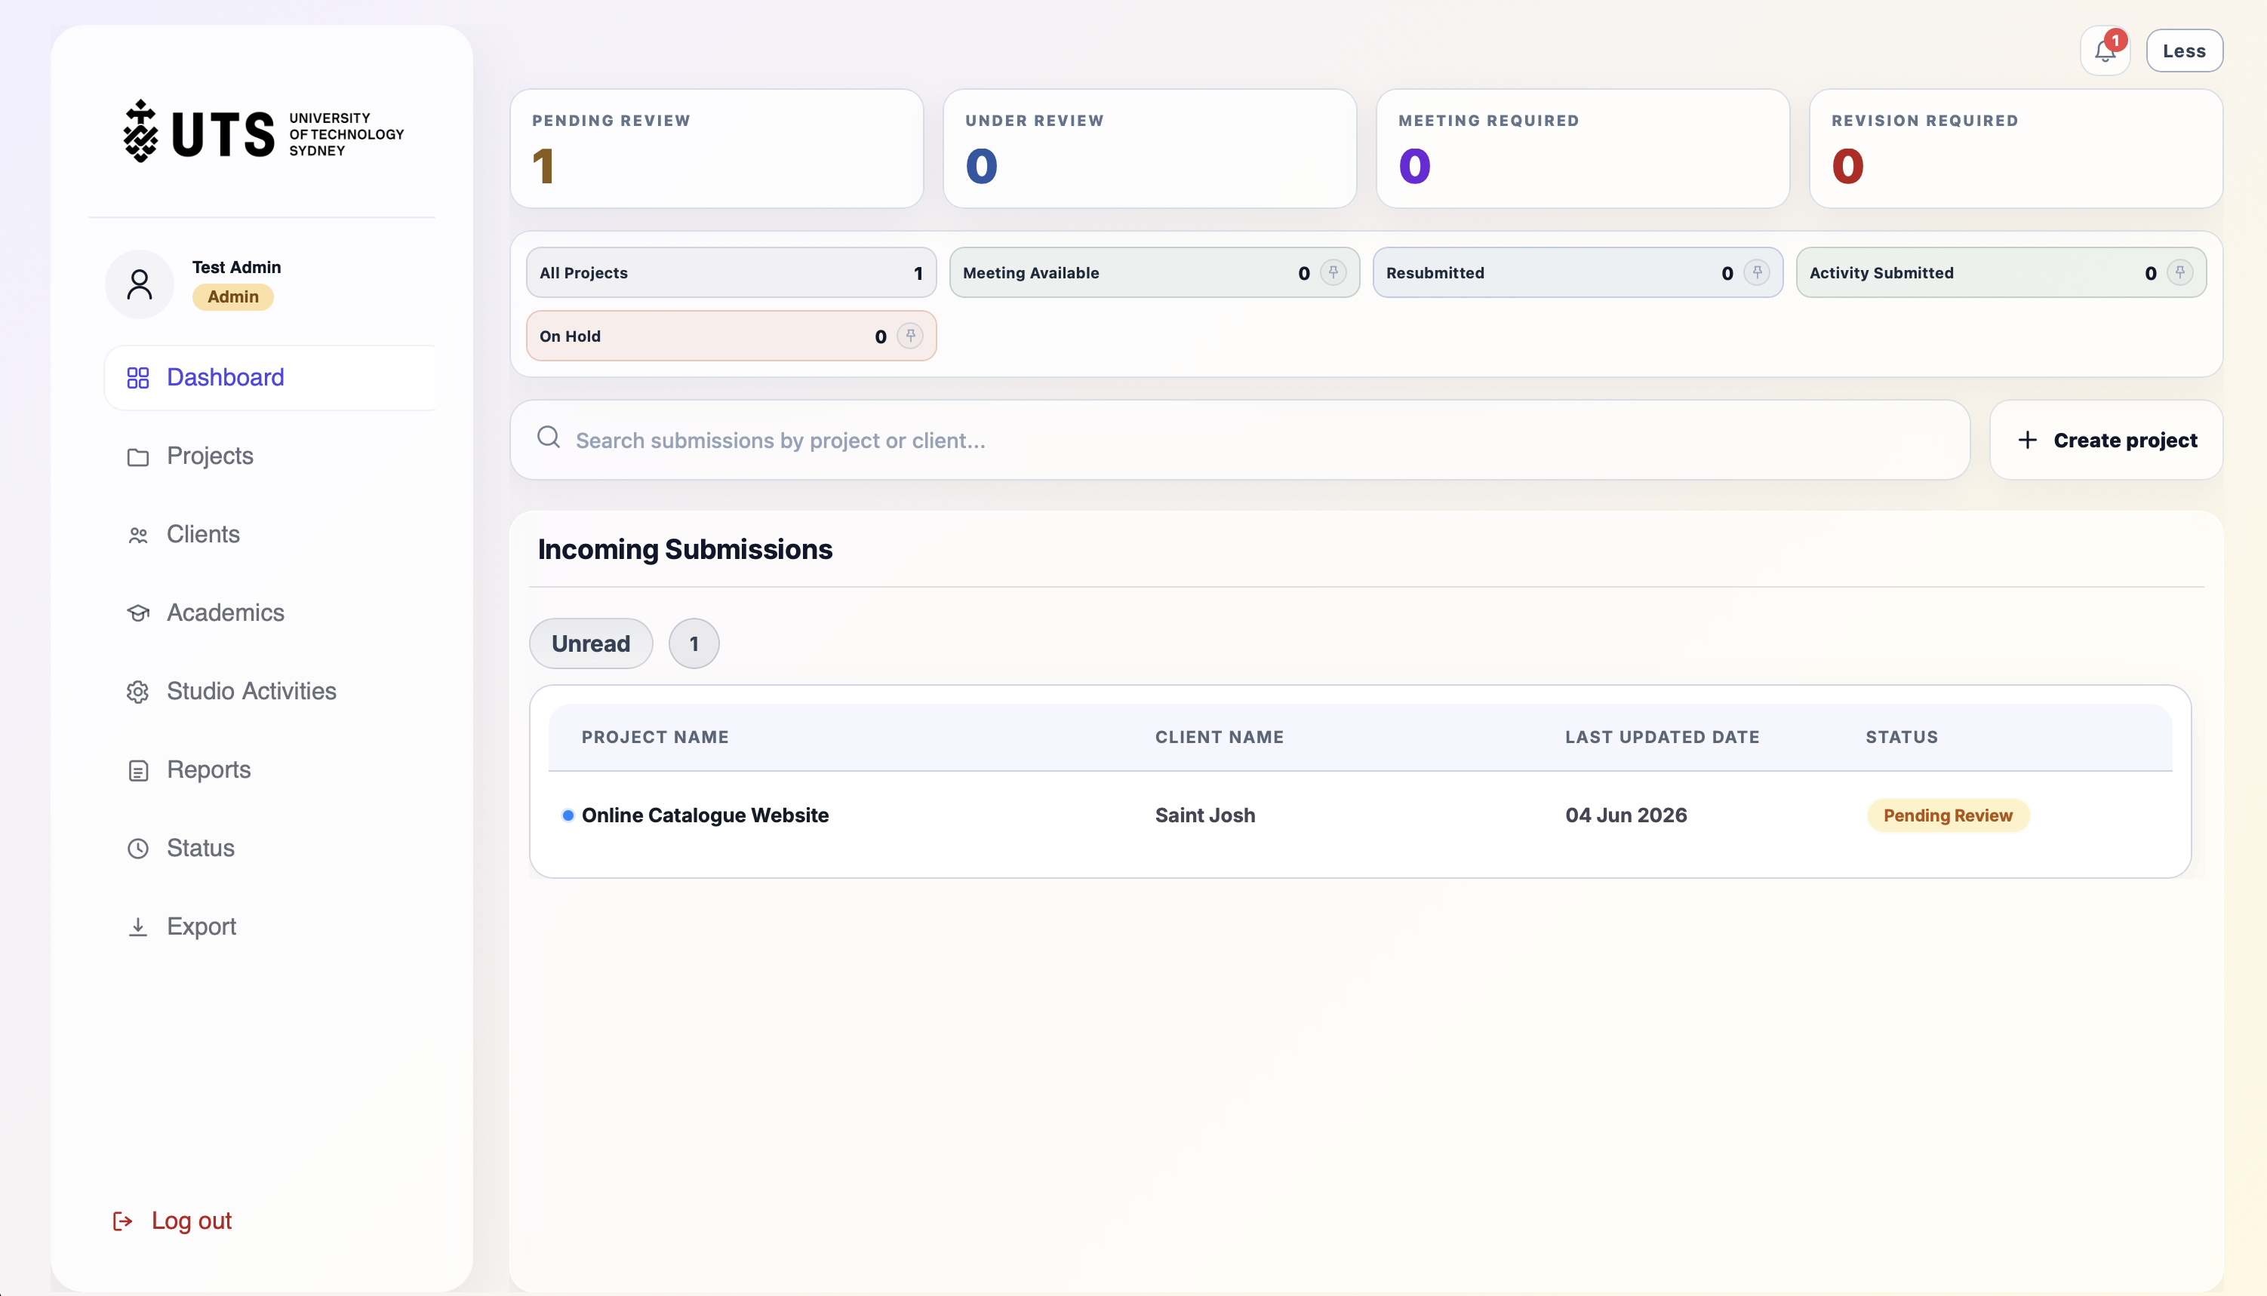Click the Last Updated Date column header
Screen dimensions: 2267x1296
point(1663,737)
